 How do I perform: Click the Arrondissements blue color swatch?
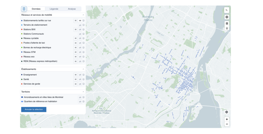(22, 97)
